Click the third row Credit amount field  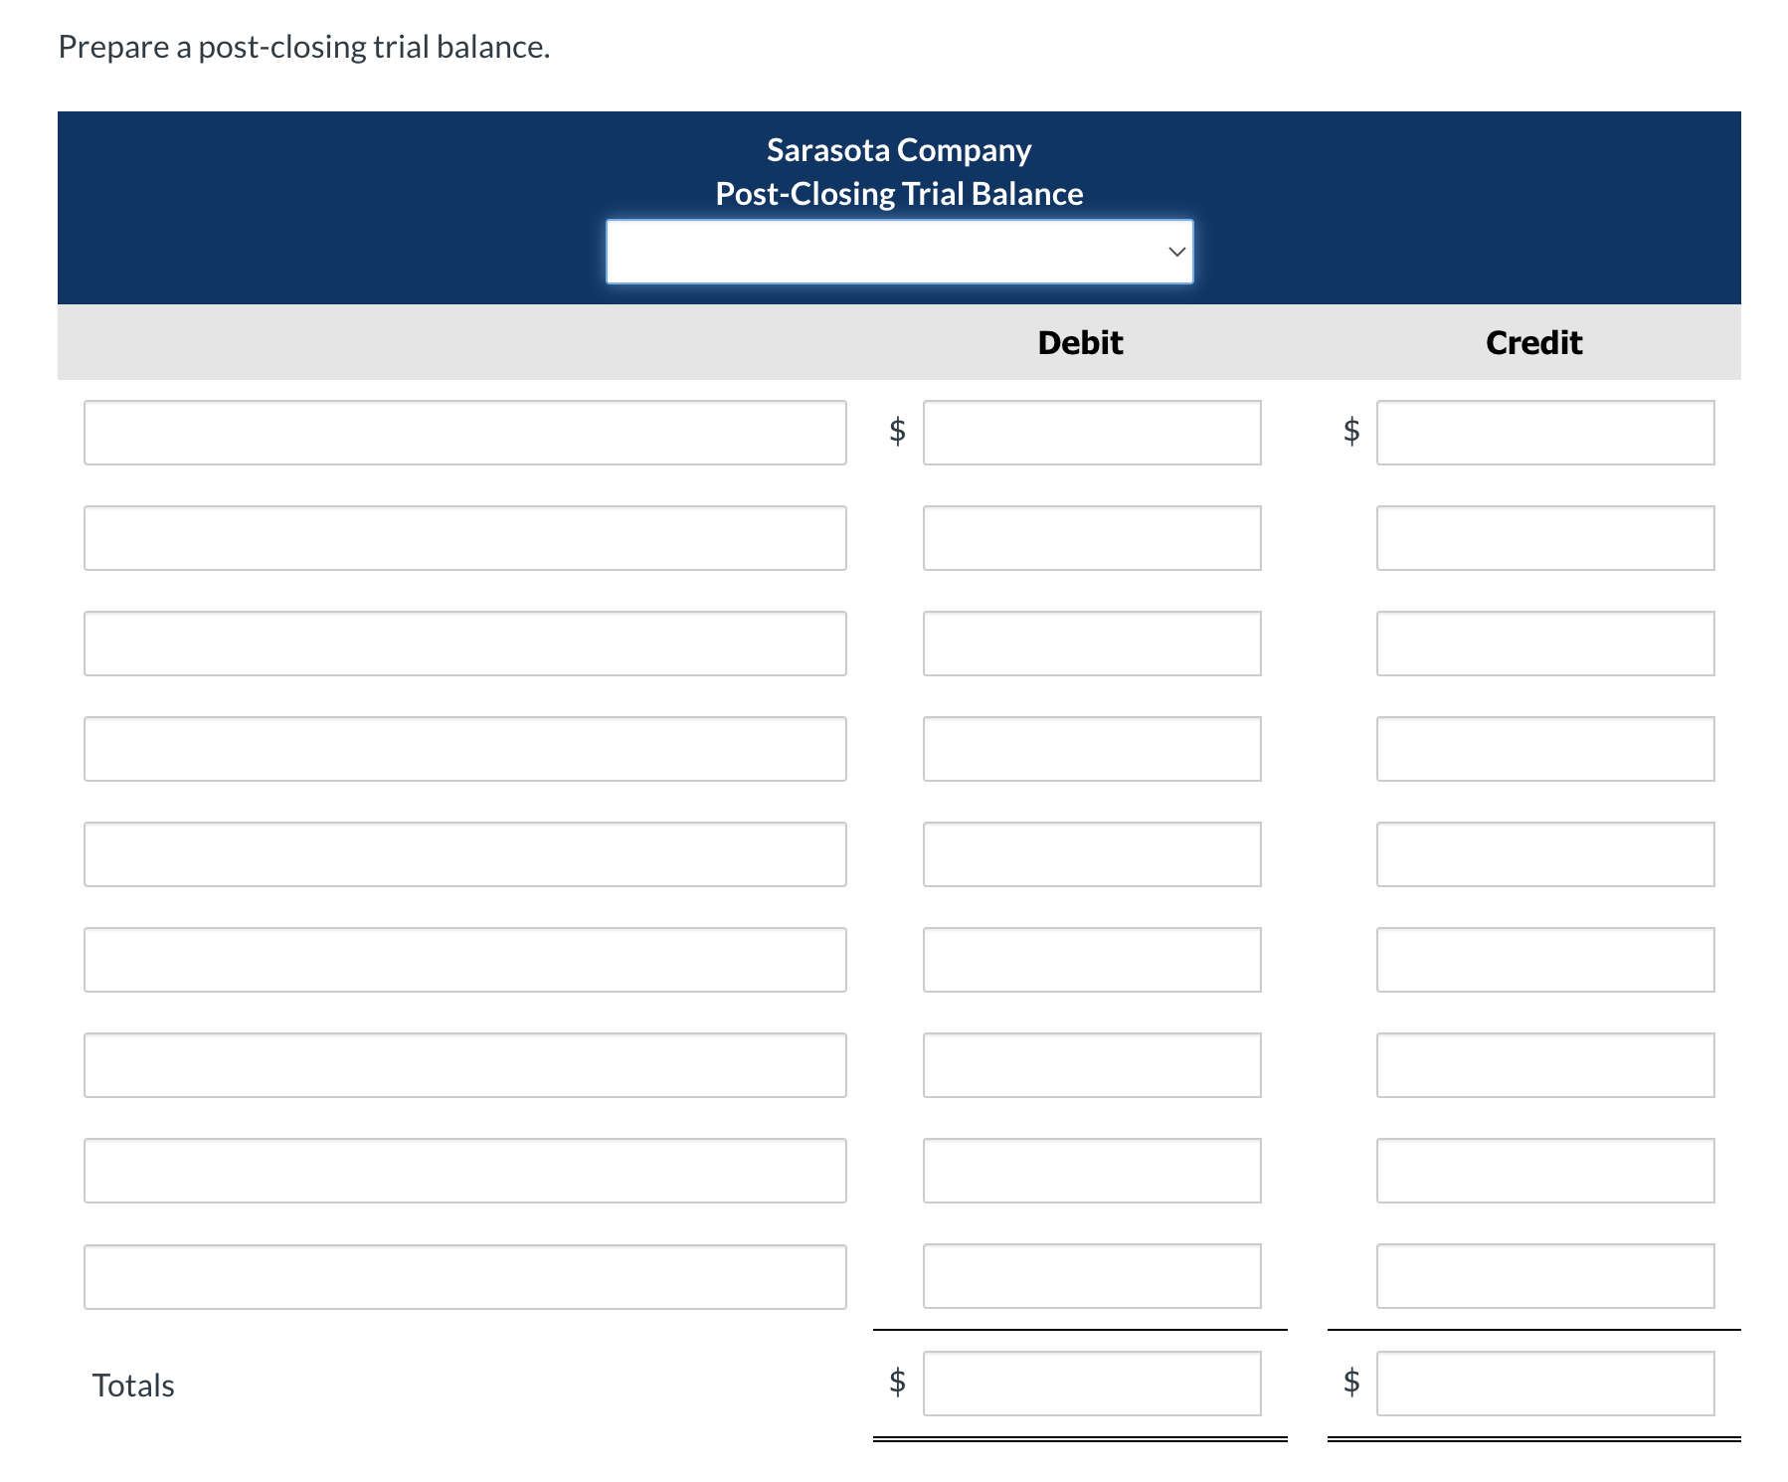[1545, 644]
